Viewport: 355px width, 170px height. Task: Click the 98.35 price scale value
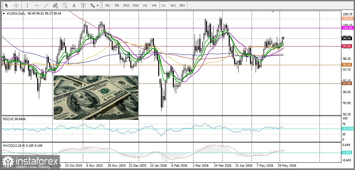[347, 59]
